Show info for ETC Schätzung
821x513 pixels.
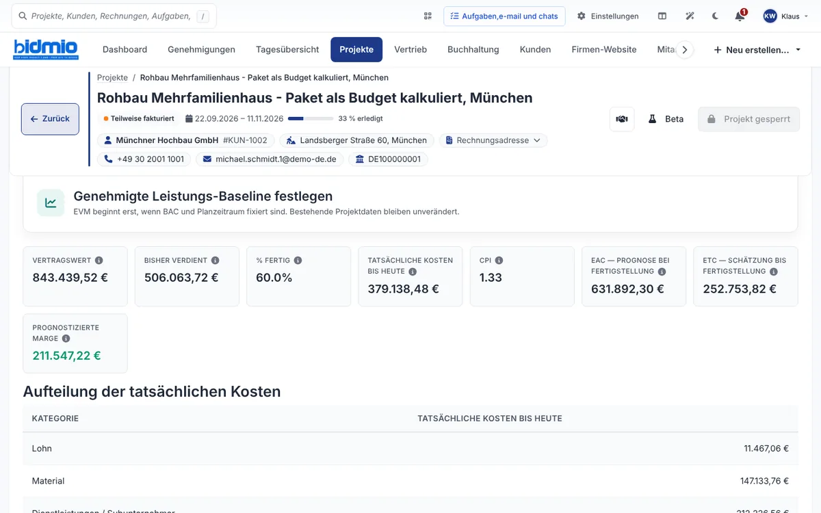click(x=774, y=272)
